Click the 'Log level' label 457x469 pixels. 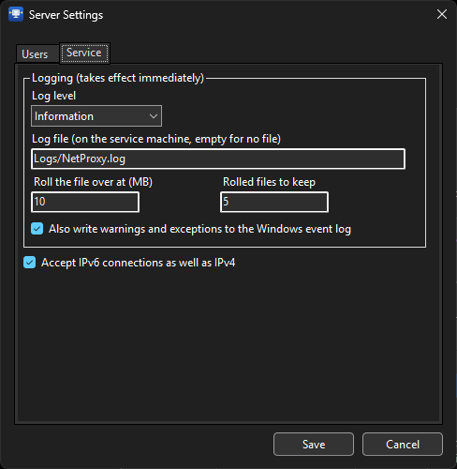pos(53,96)
